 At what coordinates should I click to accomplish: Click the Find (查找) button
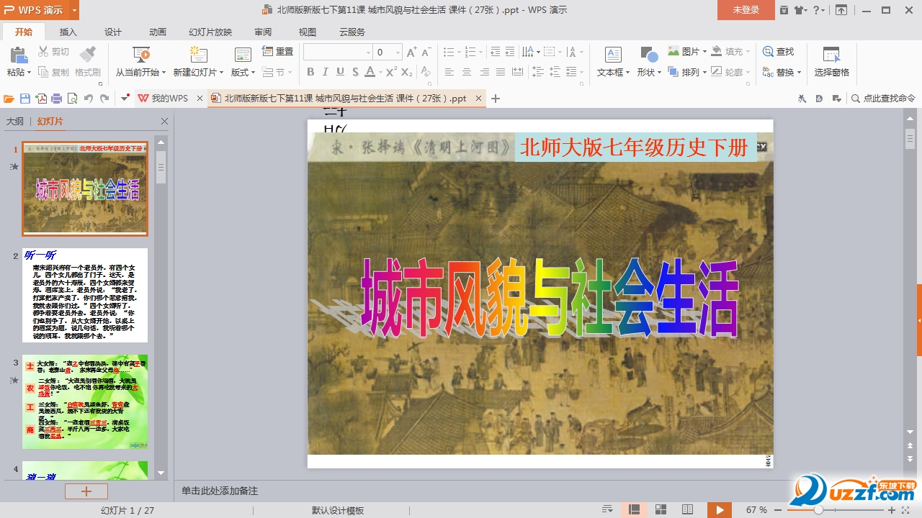pyautogui.click(x=779, y=52)
